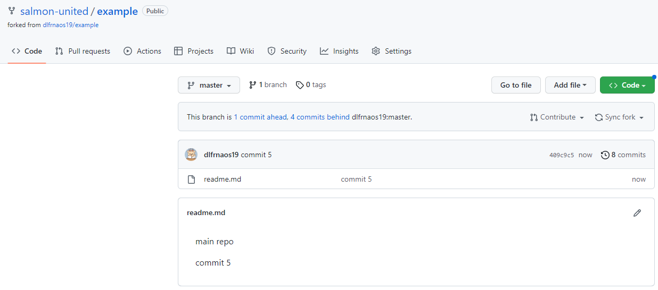The height and width of the screenshot is (290, 658).
Task: Click the Public visibility badge
Action: pos(155,11)
